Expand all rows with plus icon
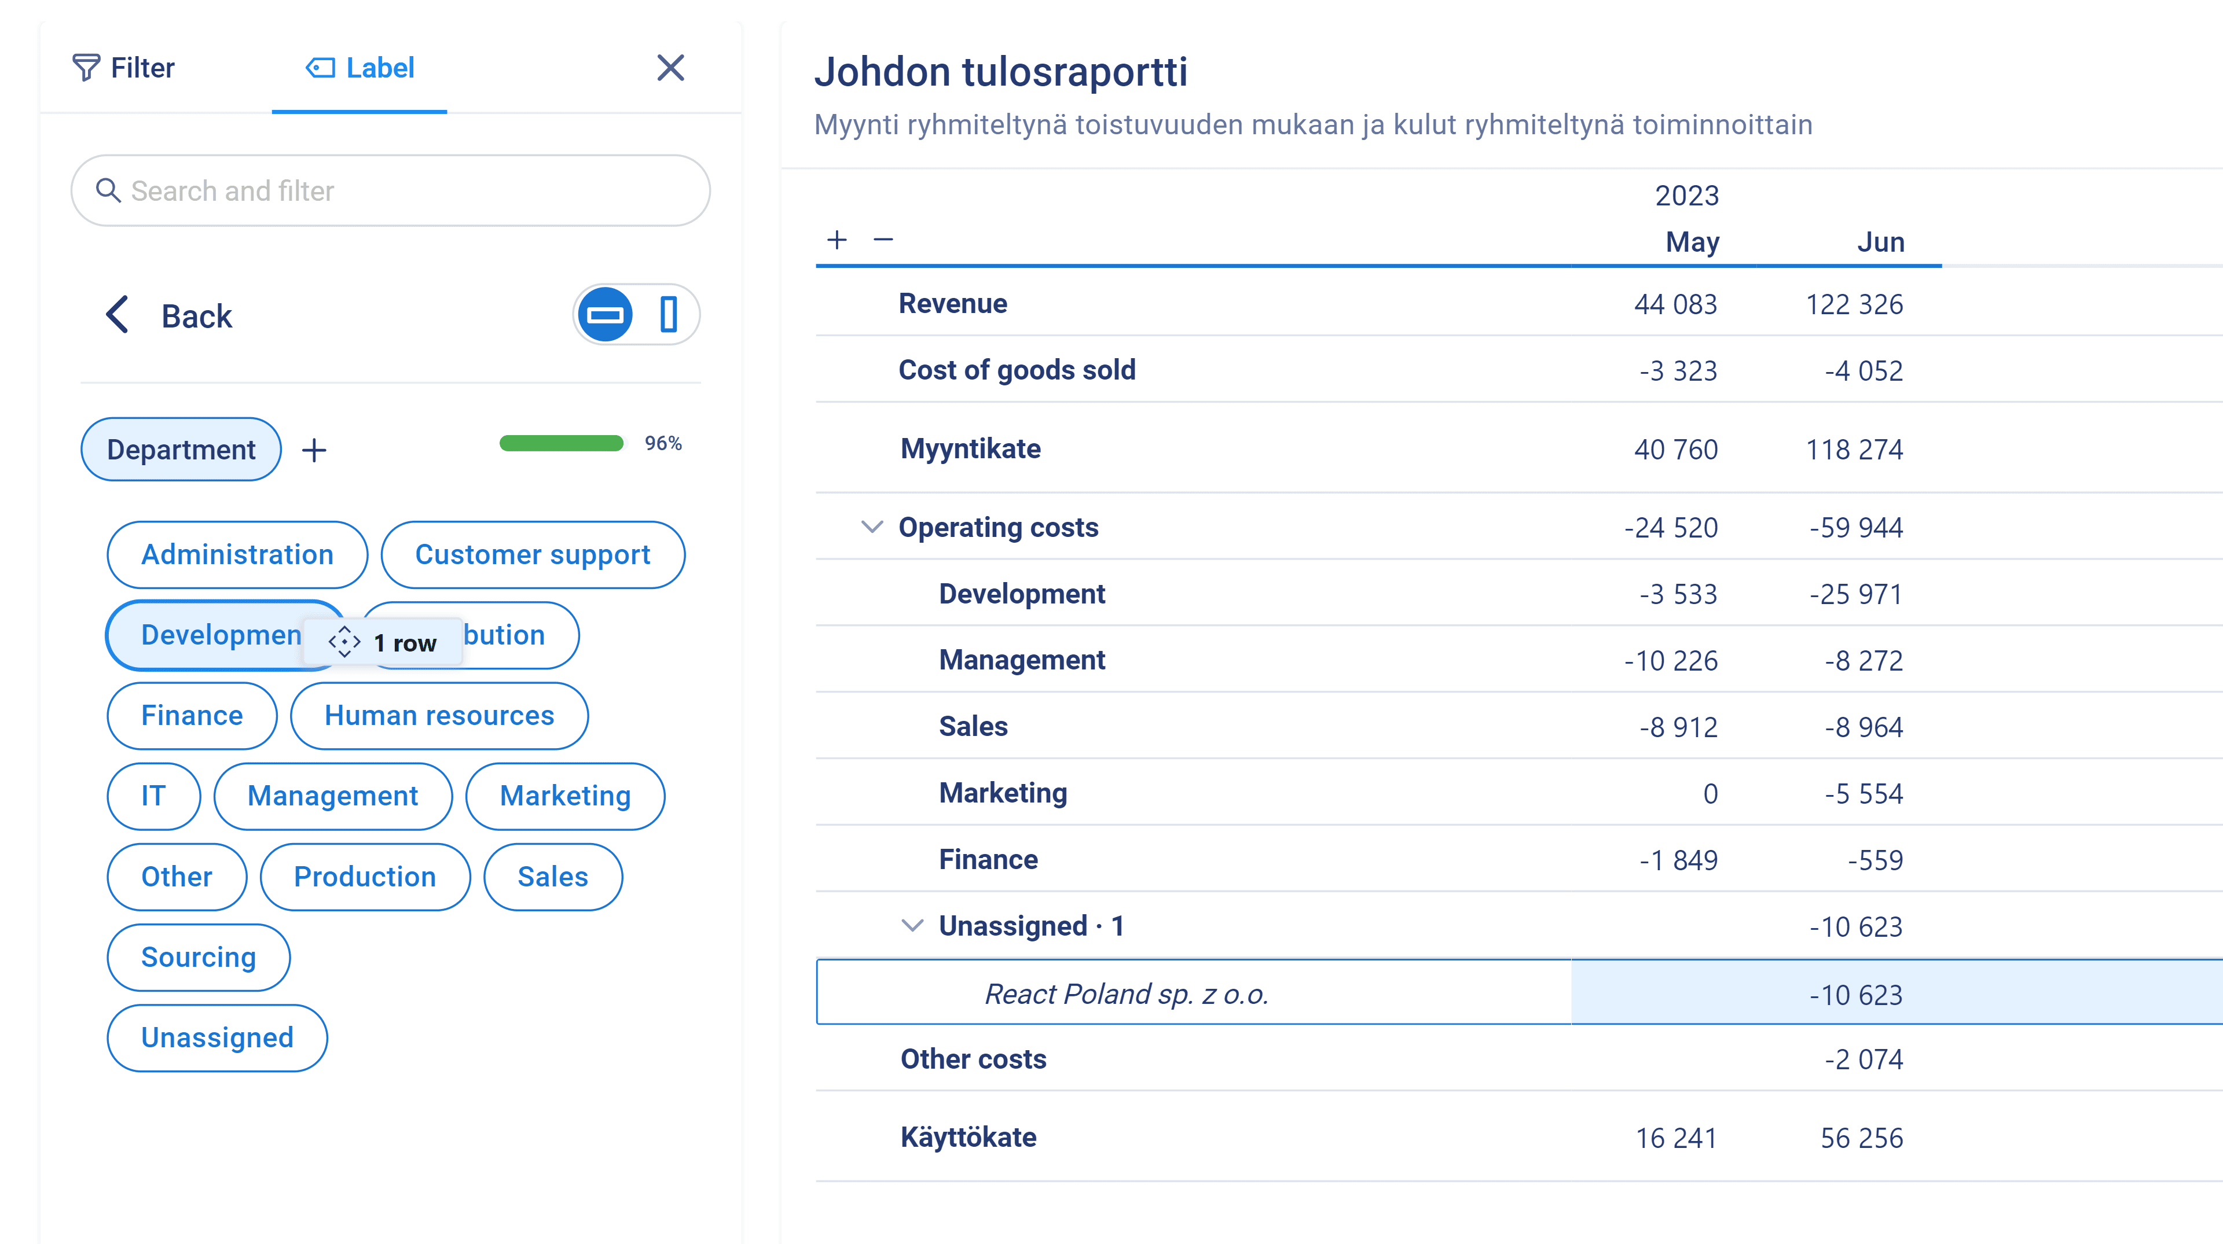2223x1244 pixels. click(x=836, y=239)
